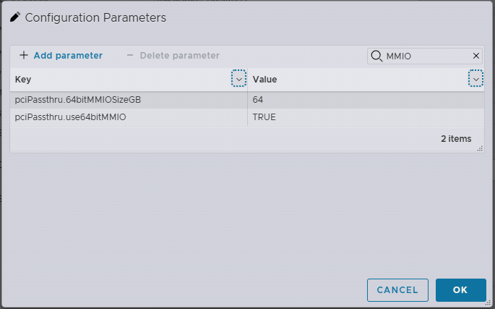Click the magnifier search icon

click(376, 56)
